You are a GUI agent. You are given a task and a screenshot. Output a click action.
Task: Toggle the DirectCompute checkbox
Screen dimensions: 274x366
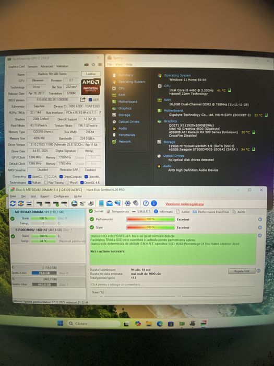click(x=61, y=177)
